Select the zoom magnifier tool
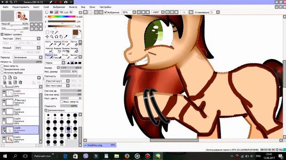The image size is (286, 160). (52, 36)
